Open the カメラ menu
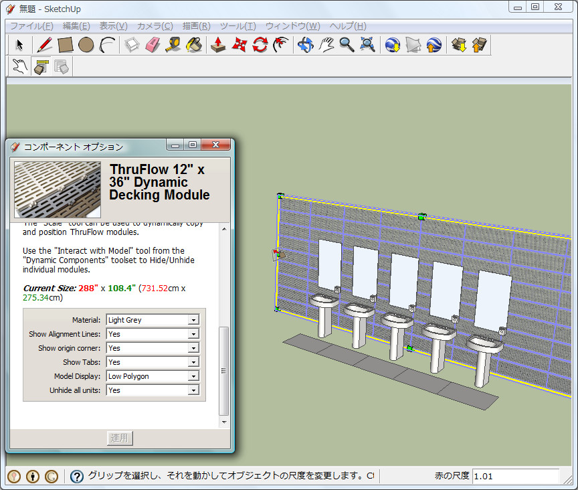 click(154, 26)
